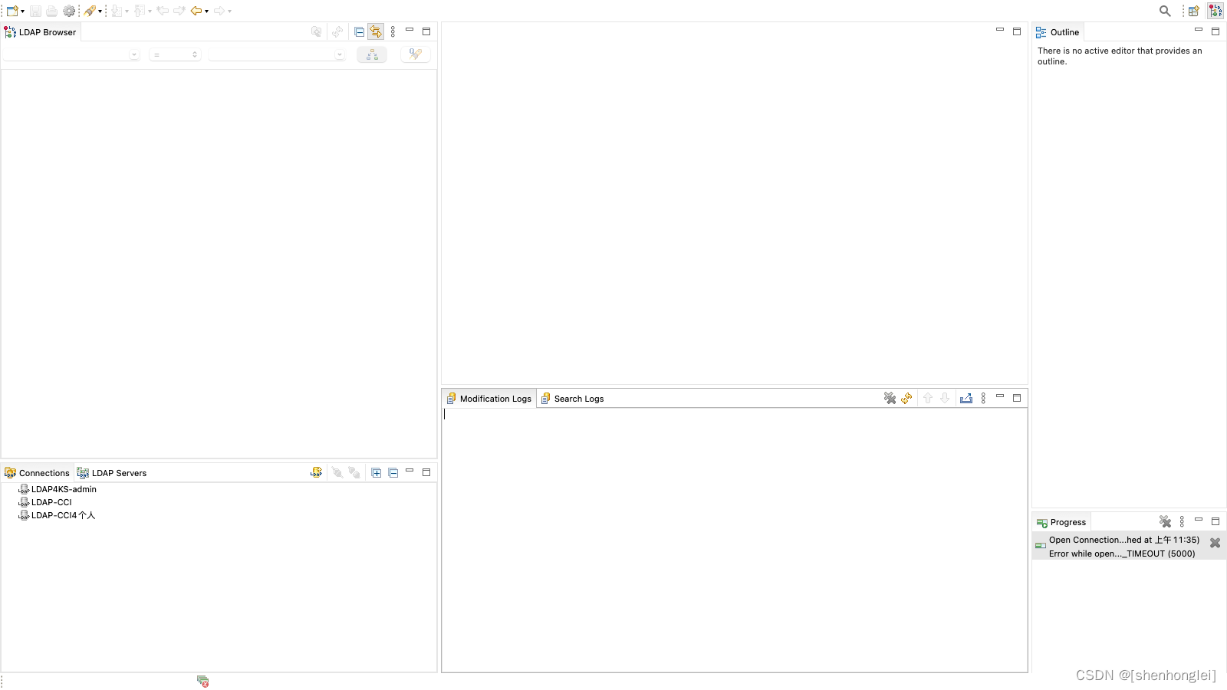Open the LDAP Browser view menu

(x=393, y=32)
